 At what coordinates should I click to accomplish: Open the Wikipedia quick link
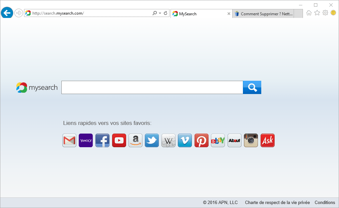coord(168,141)
